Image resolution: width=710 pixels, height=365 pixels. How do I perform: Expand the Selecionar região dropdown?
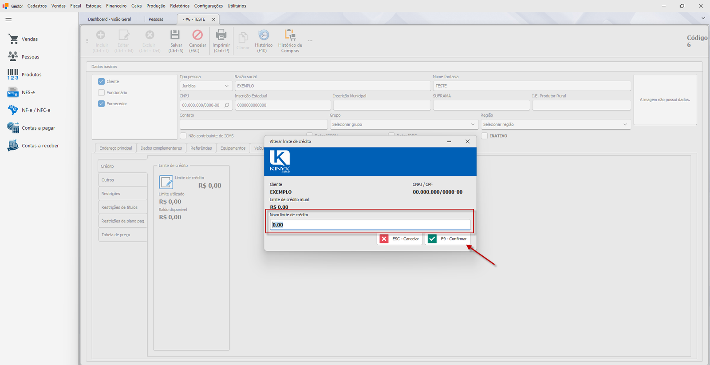point(625,124)
